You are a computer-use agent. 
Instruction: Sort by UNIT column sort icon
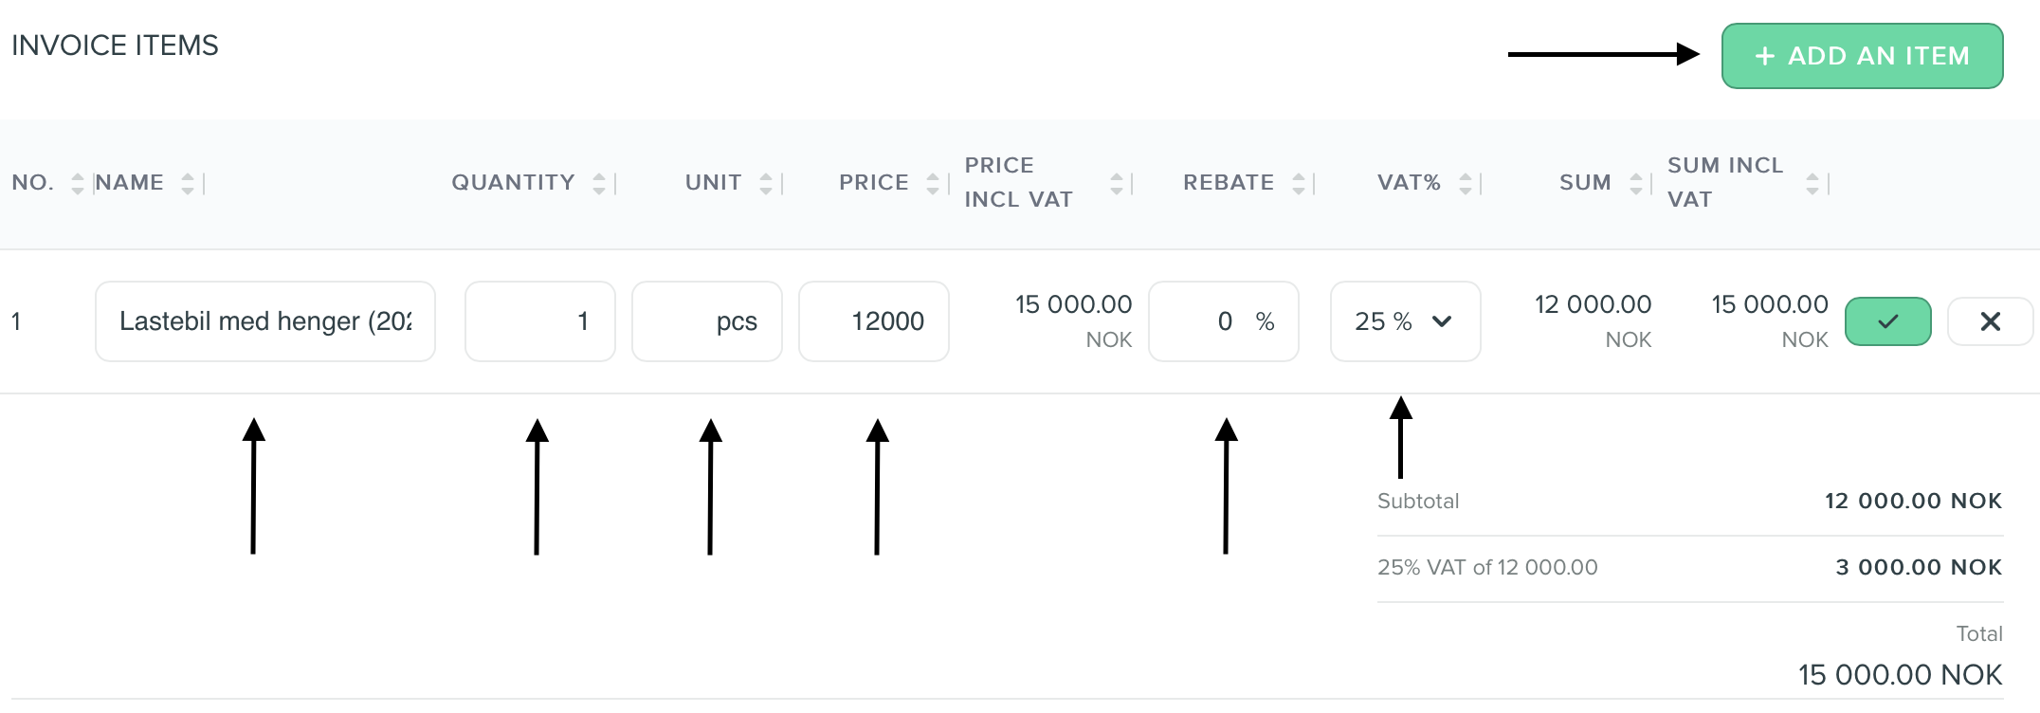click(766, 183)
